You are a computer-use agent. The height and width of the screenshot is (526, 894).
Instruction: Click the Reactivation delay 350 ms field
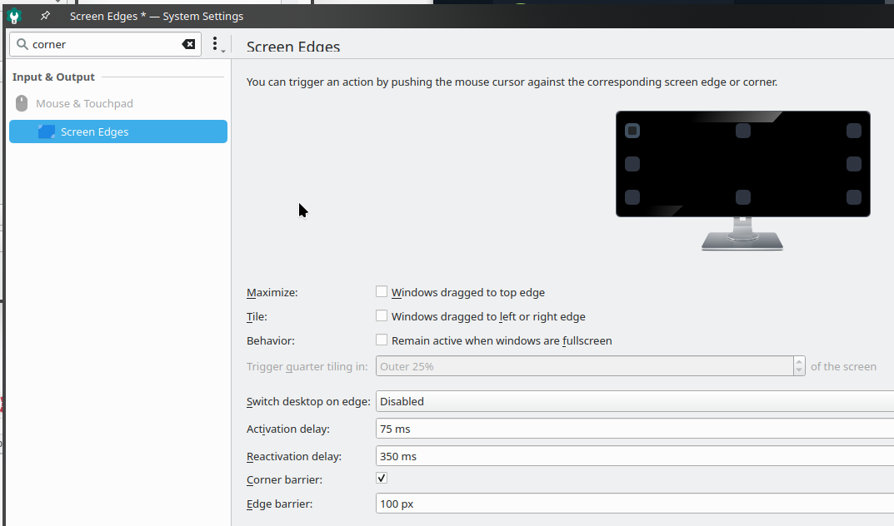(x=635, y=456)
